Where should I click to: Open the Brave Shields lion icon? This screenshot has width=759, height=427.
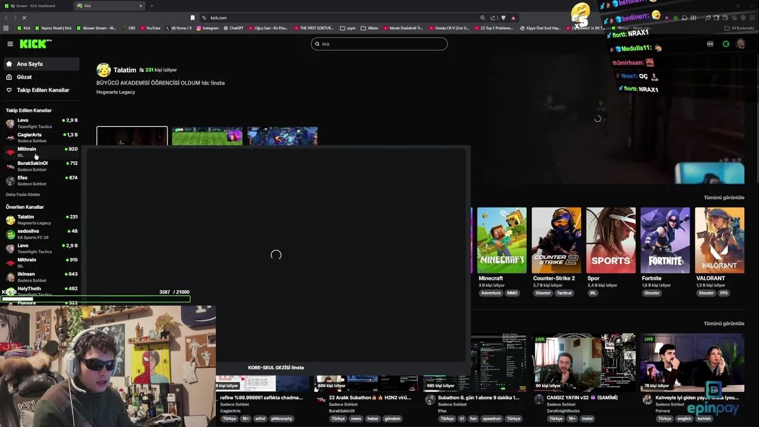503,18
